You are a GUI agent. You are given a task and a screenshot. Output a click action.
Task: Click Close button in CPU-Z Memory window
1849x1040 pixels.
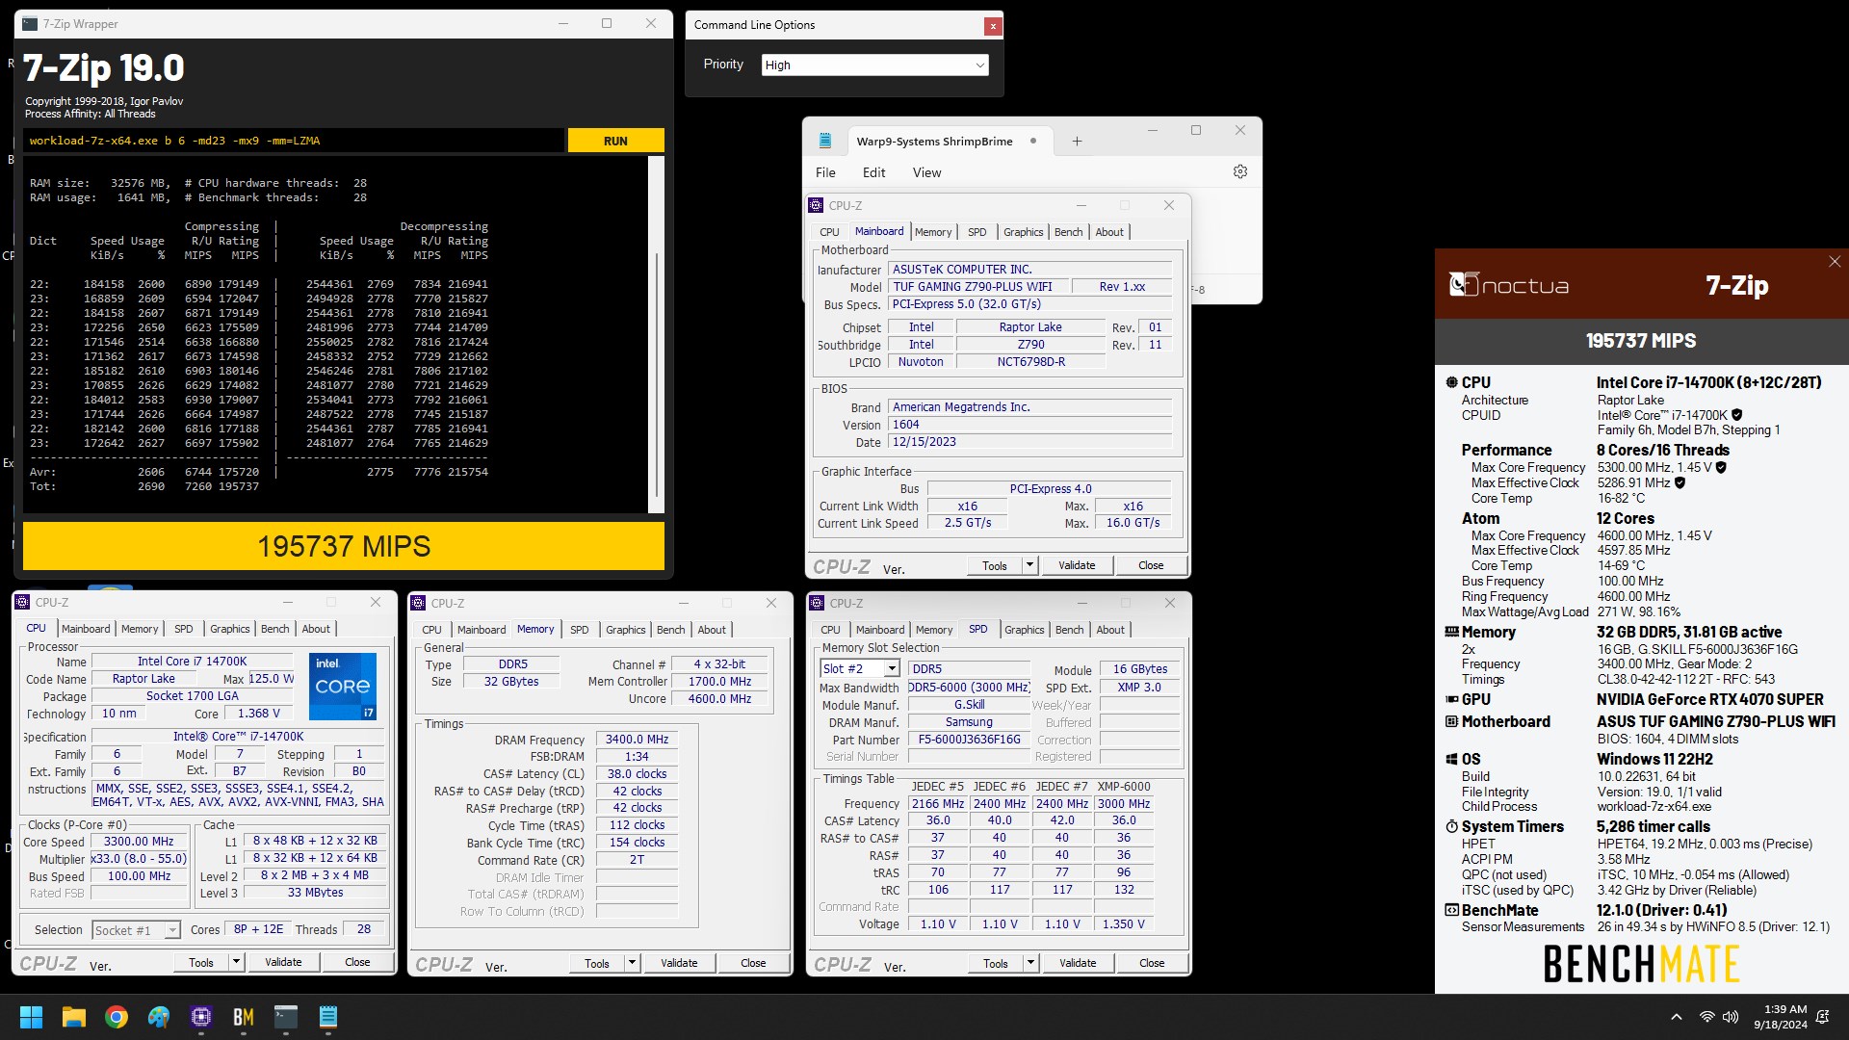(753, 963)
